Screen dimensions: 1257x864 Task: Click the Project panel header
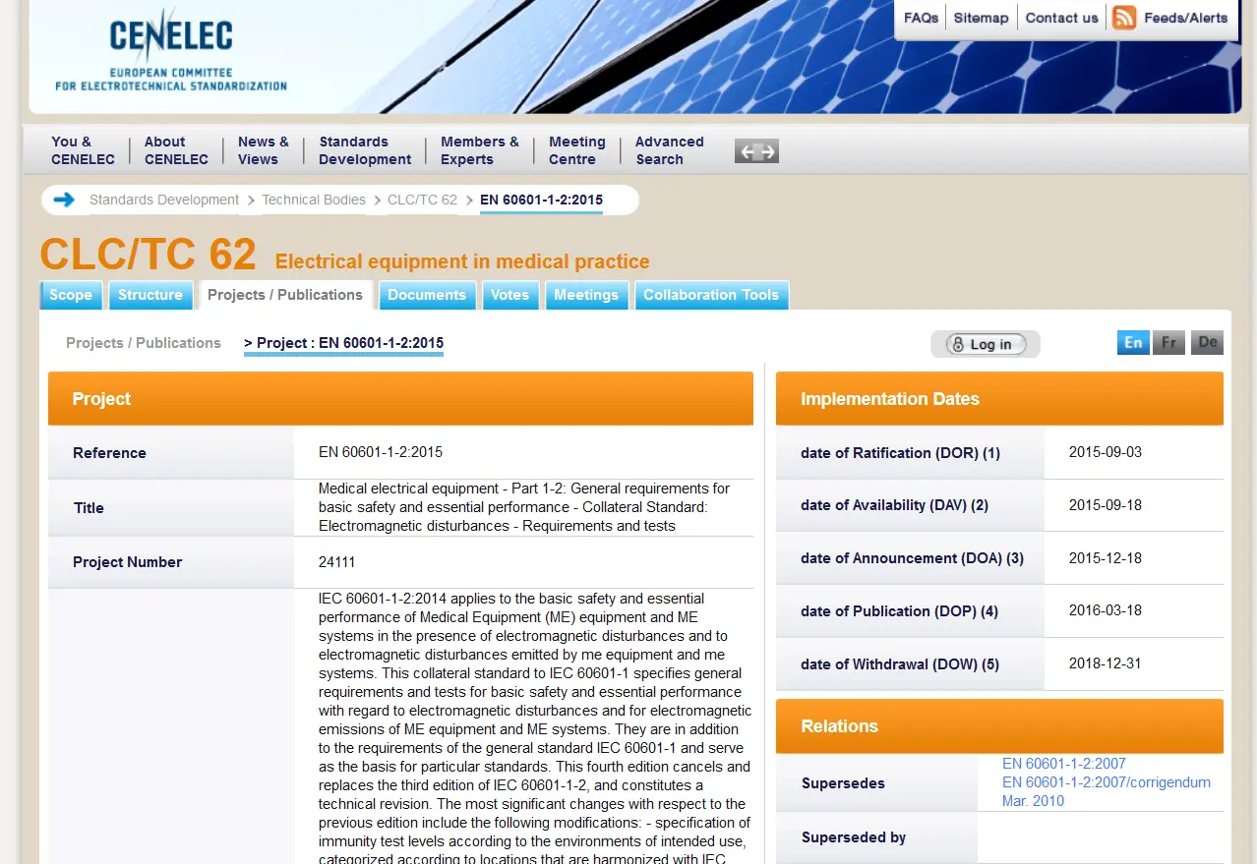(x=400, y=398)
